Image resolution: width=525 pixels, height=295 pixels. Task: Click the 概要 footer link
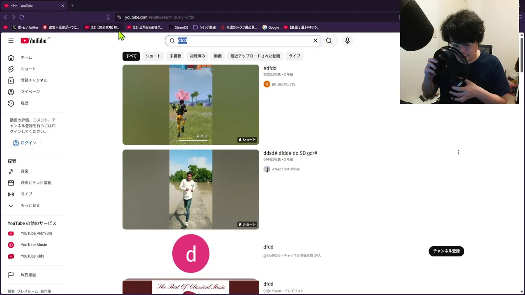tap(11, 291)
